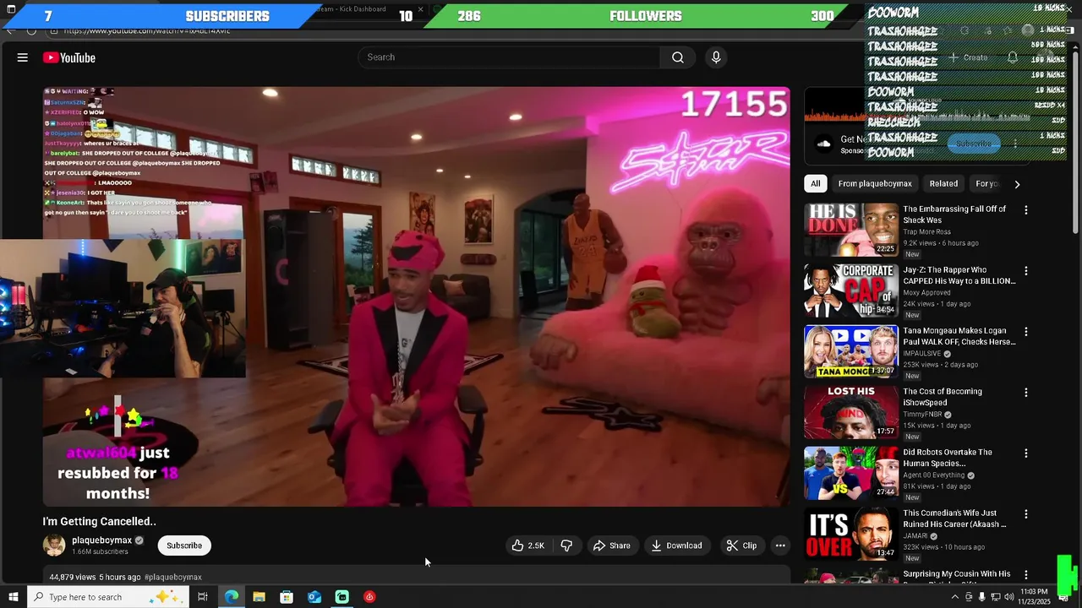Click the Trap More Roas channel name
Image resolution: width=1082 pixels, height=608 pixels.
click(926, 232)
